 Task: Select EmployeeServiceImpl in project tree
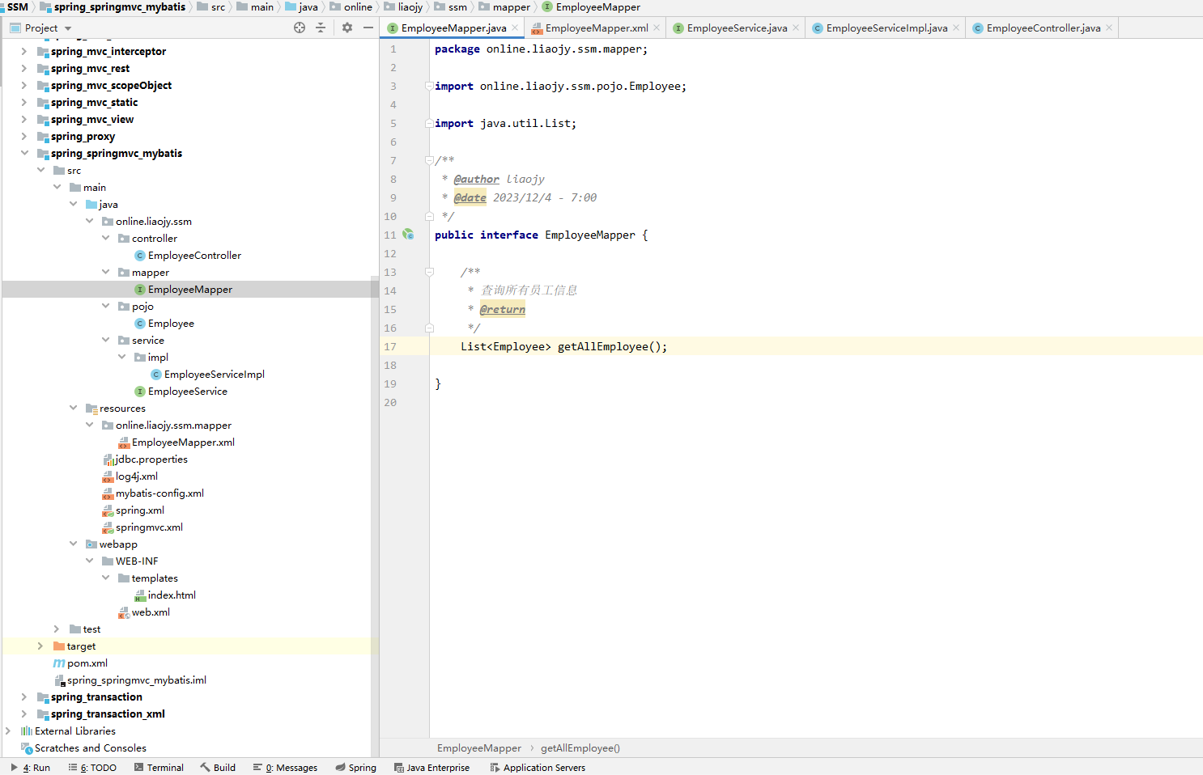(214, 374)
